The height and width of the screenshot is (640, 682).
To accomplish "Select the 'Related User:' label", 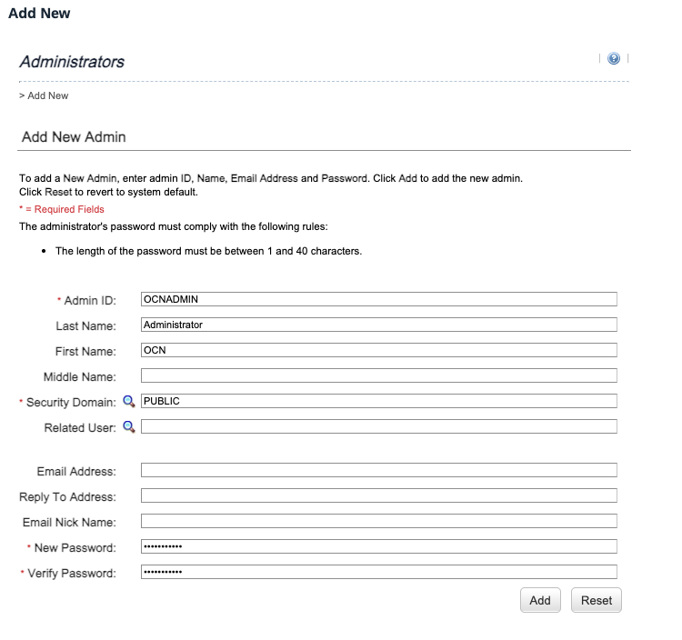I will pyautogui.click(x=80, y=428).
